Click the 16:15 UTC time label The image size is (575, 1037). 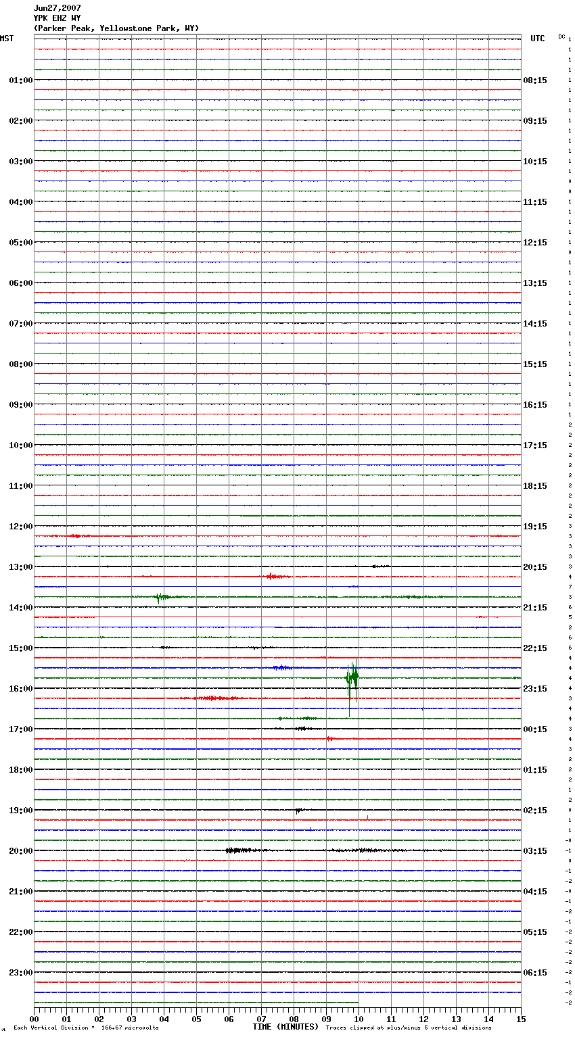tap(535, 405)
